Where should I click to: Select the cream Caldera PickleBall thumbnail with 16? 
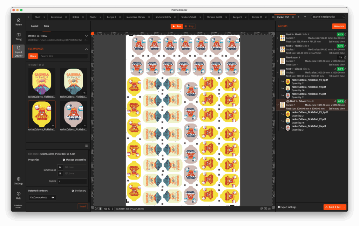point(74,82)
